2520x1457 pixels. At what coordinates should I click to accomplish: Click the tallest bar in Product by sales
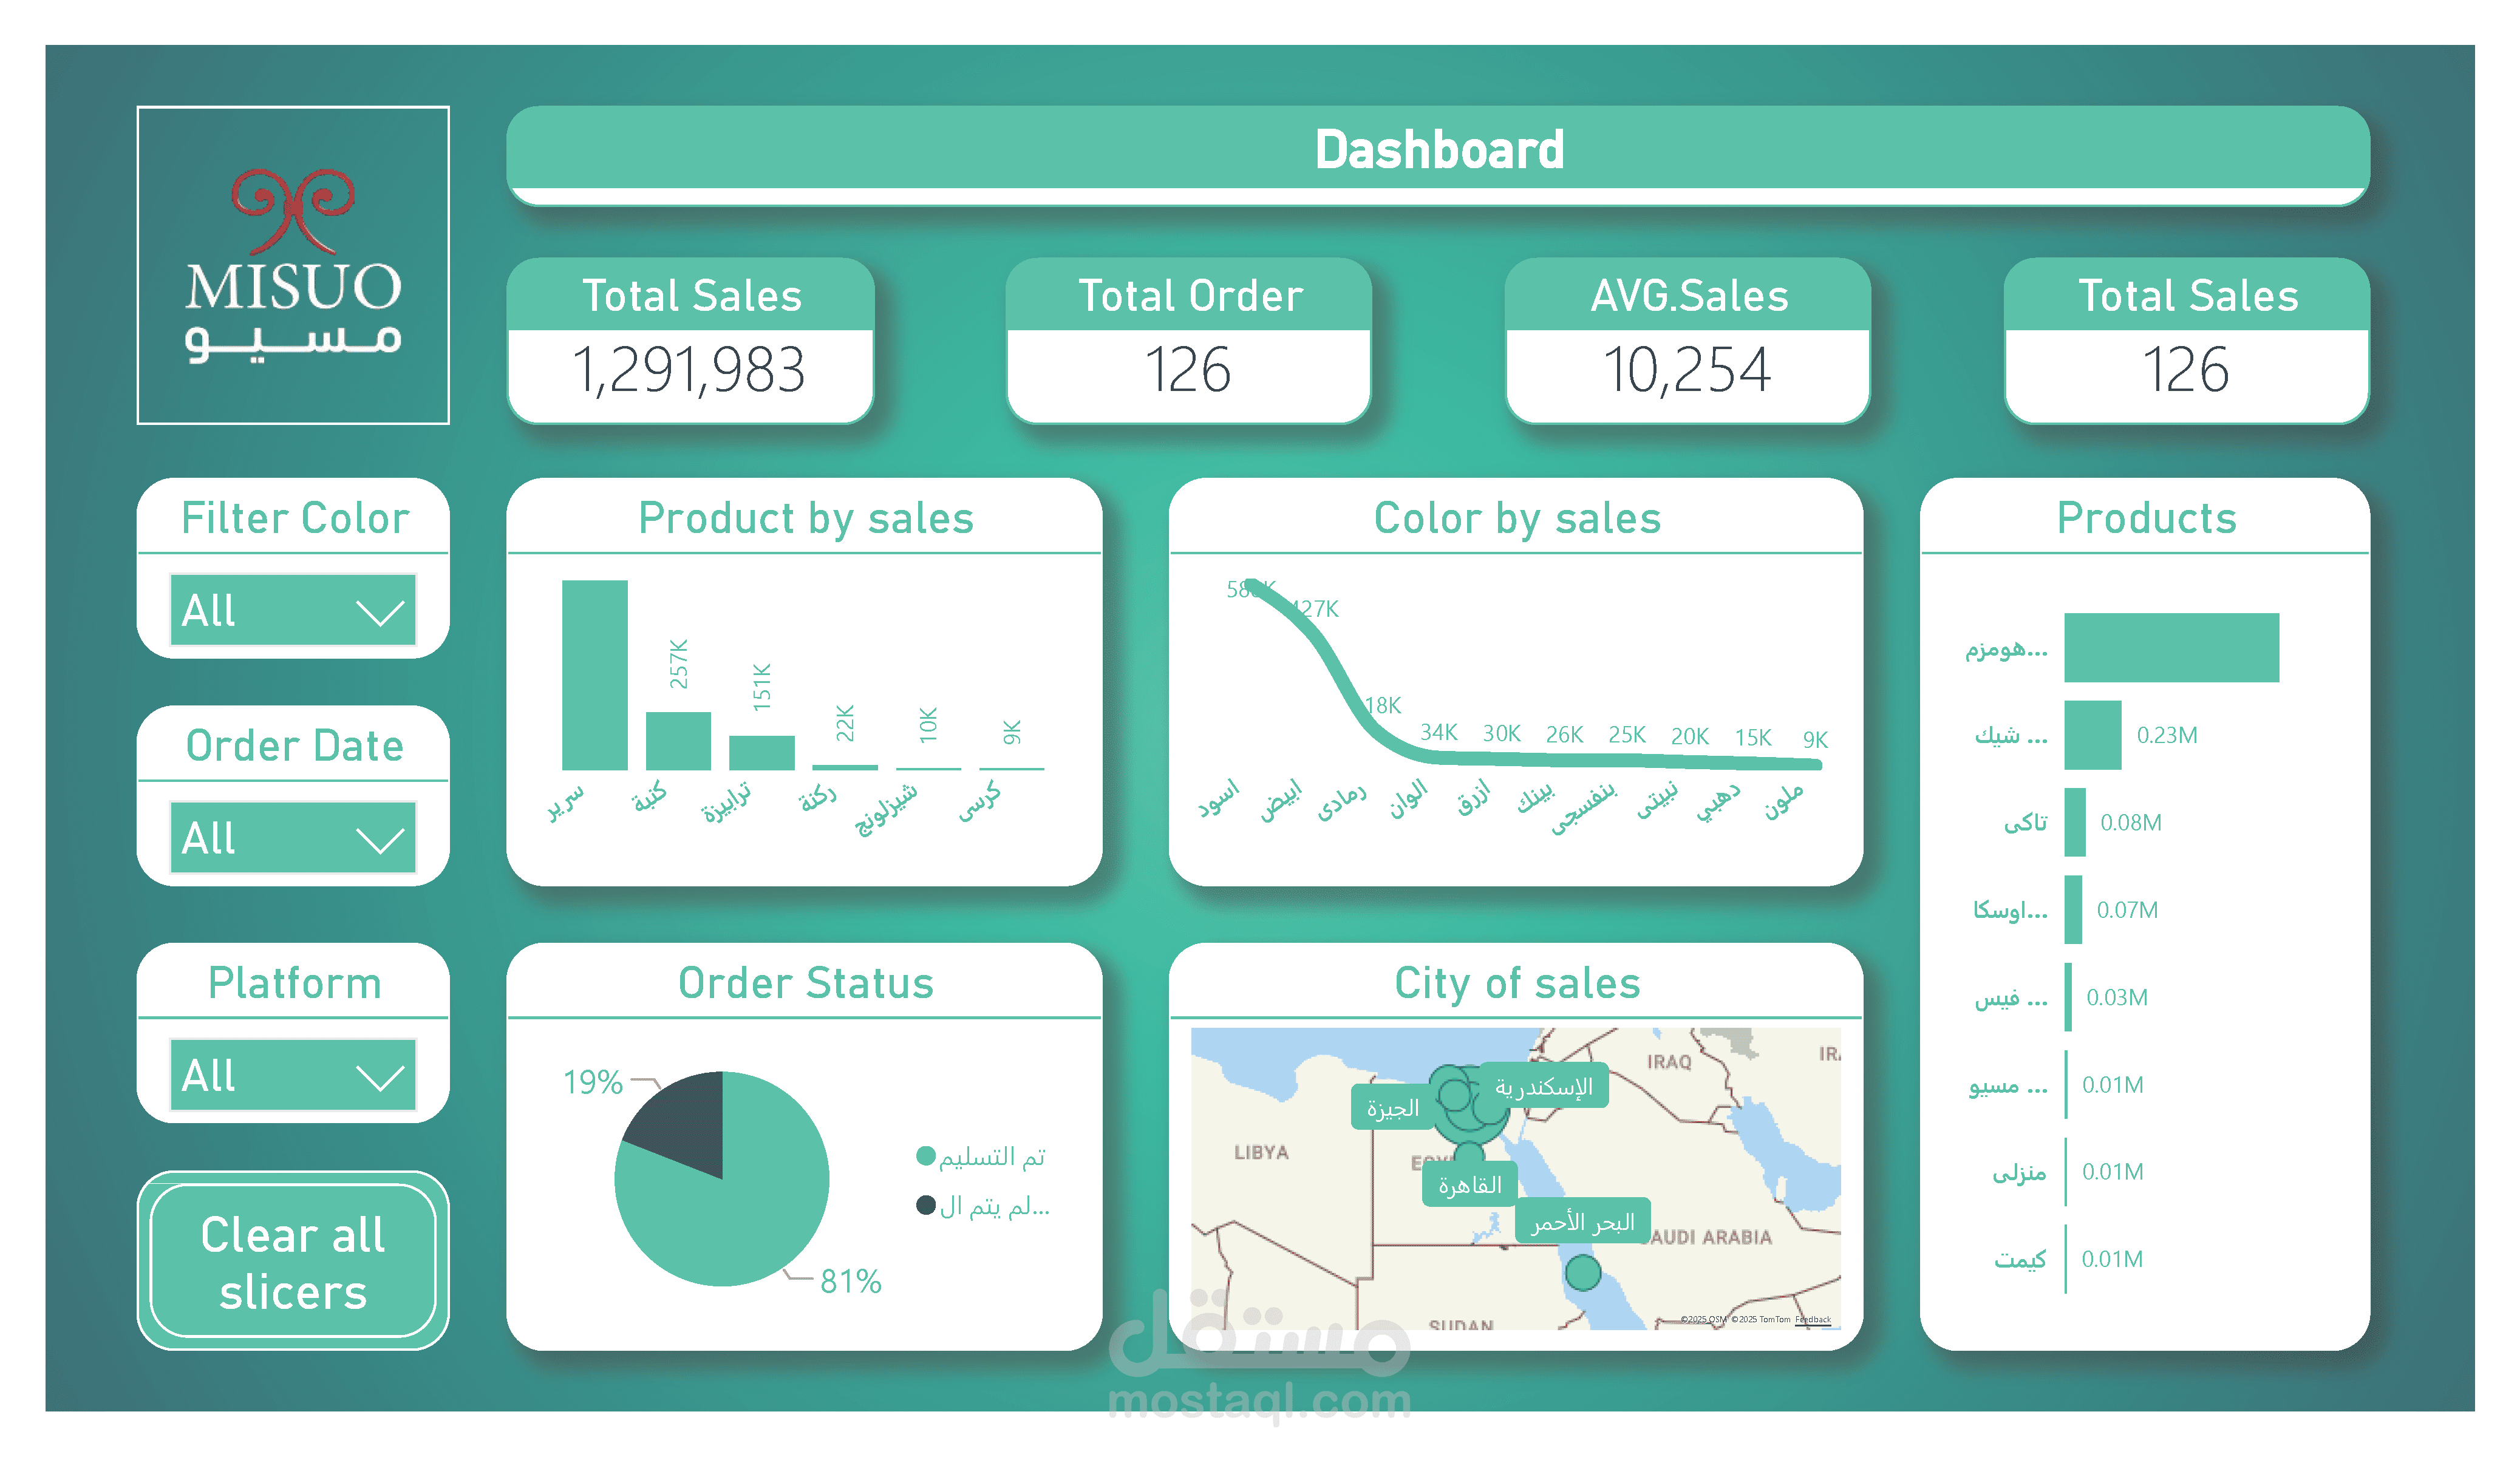594,675
